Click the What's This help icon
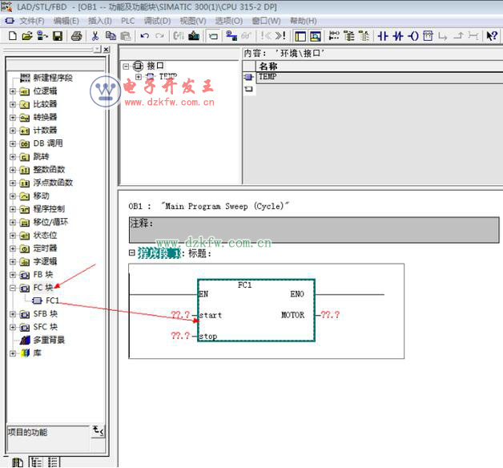The image size is (503, 468). click(x=492, y=36)
